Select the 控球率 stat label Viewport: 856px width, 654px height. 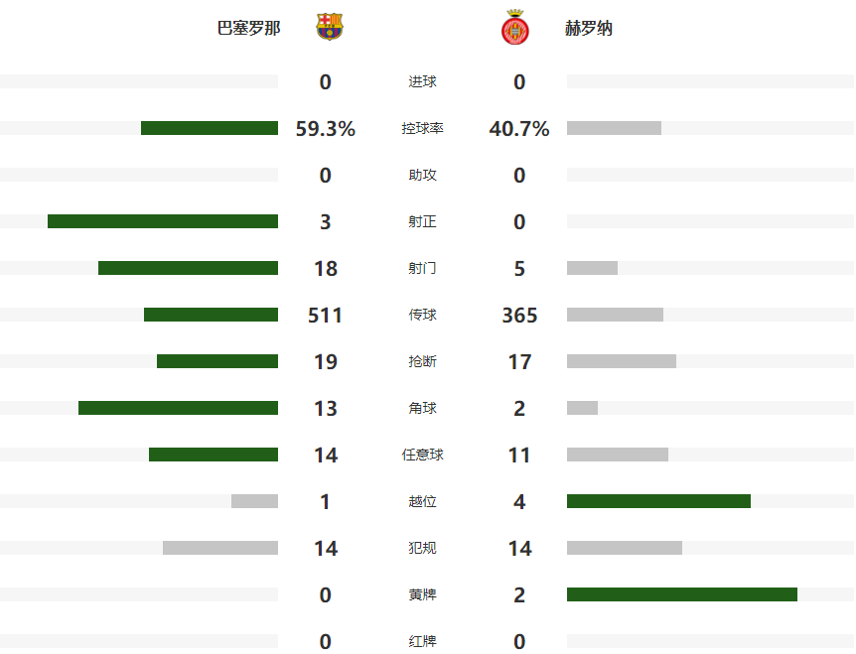(423, 129)
